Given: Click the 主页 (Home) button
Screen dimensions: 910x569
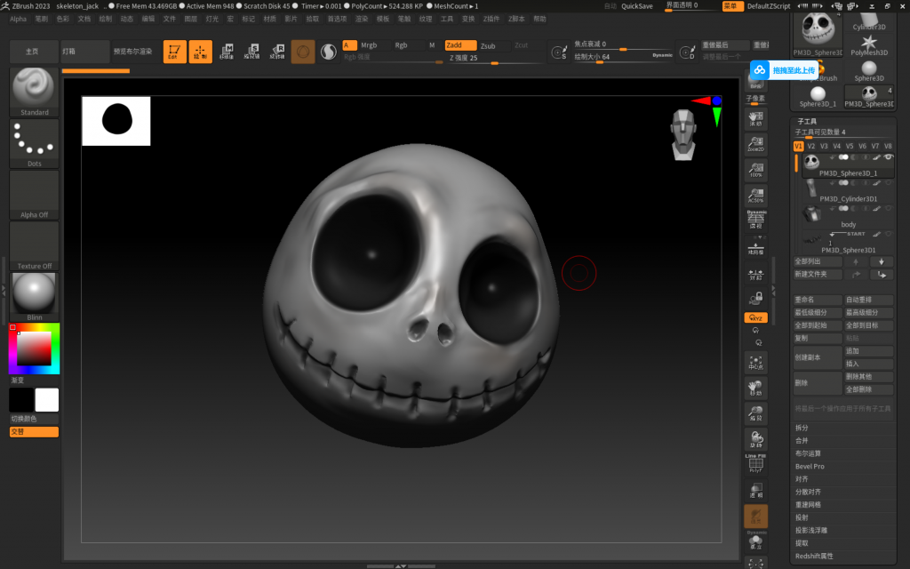Looking at the screenshot, I should click(x=34, y=52).
